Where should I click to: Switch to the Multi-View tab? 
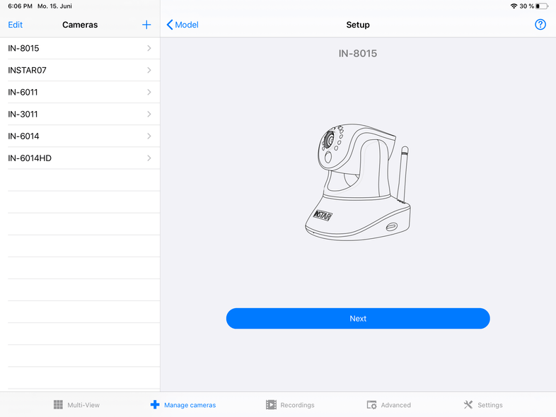[83, 405]
